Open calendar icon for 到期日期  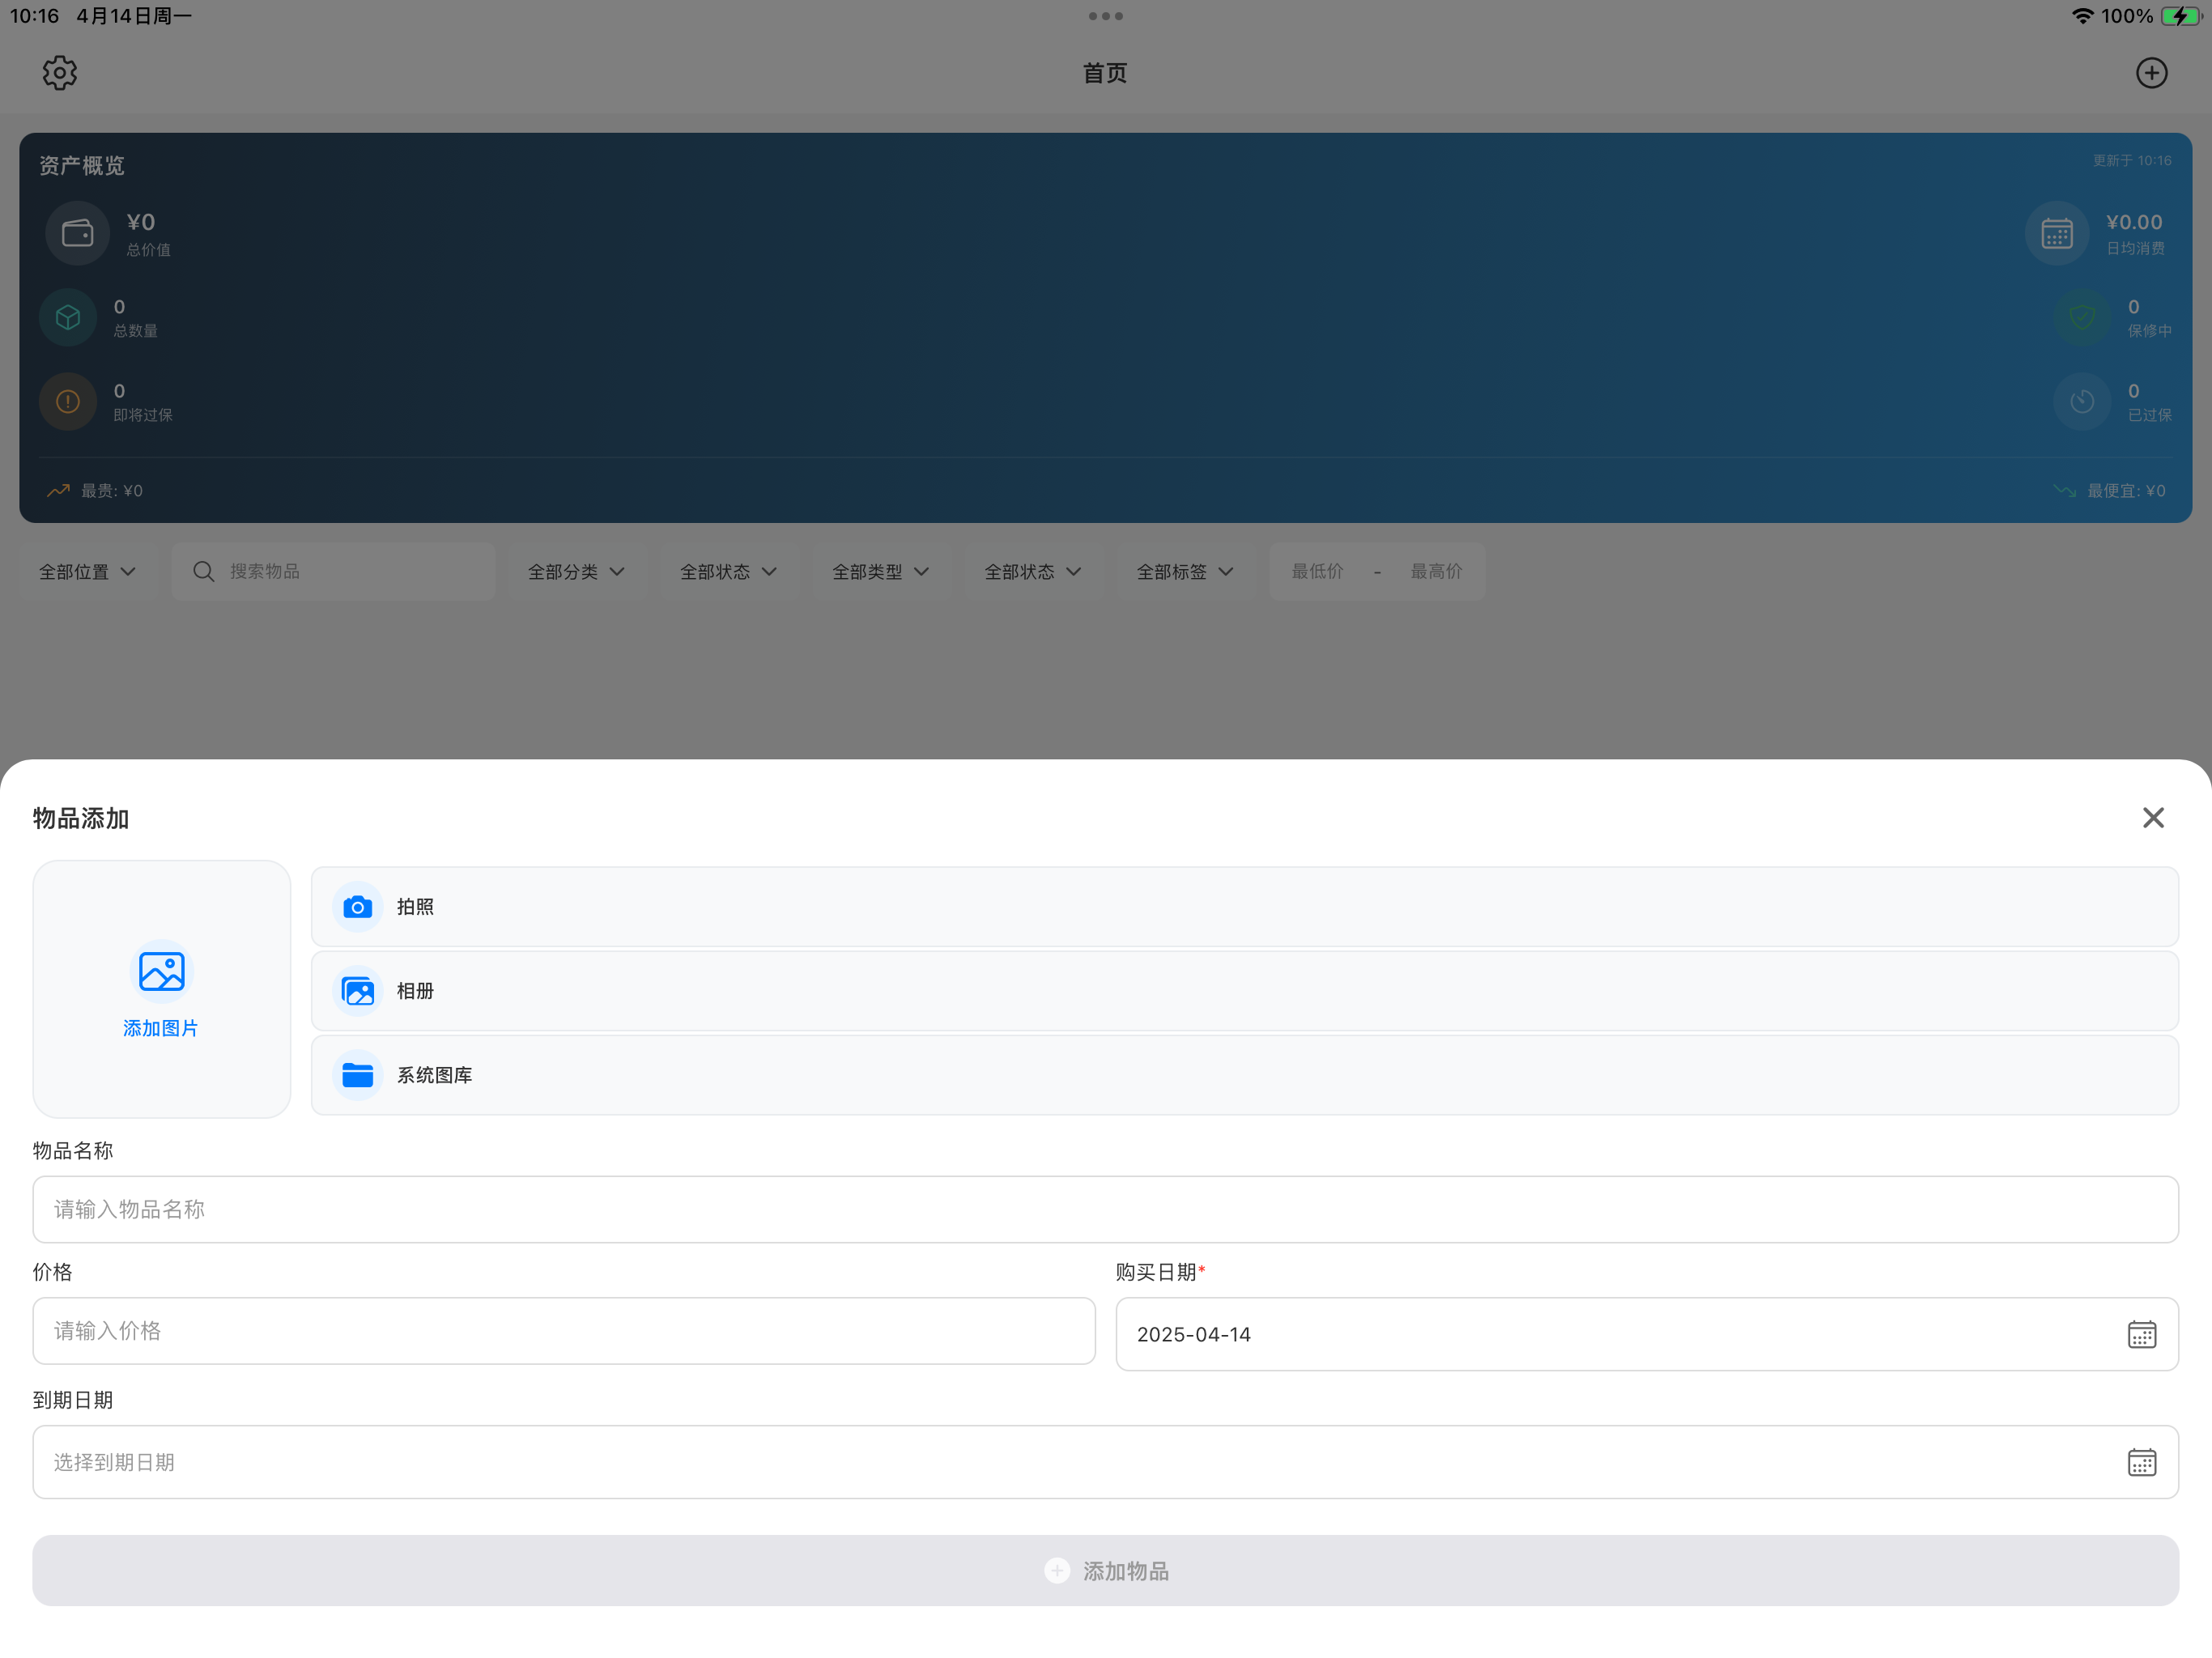[2142, 1463]
